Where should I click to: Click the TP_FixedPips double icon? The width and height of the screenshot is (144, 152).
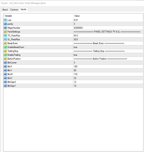click(x=5, y=35)
